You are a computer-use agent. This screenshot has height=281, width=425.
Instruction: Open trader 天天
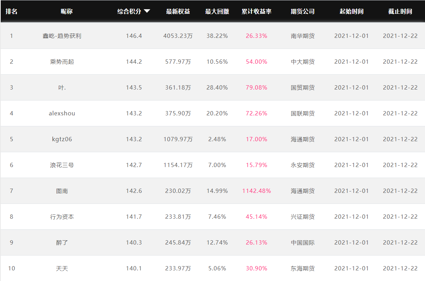(x=62, y=268)
